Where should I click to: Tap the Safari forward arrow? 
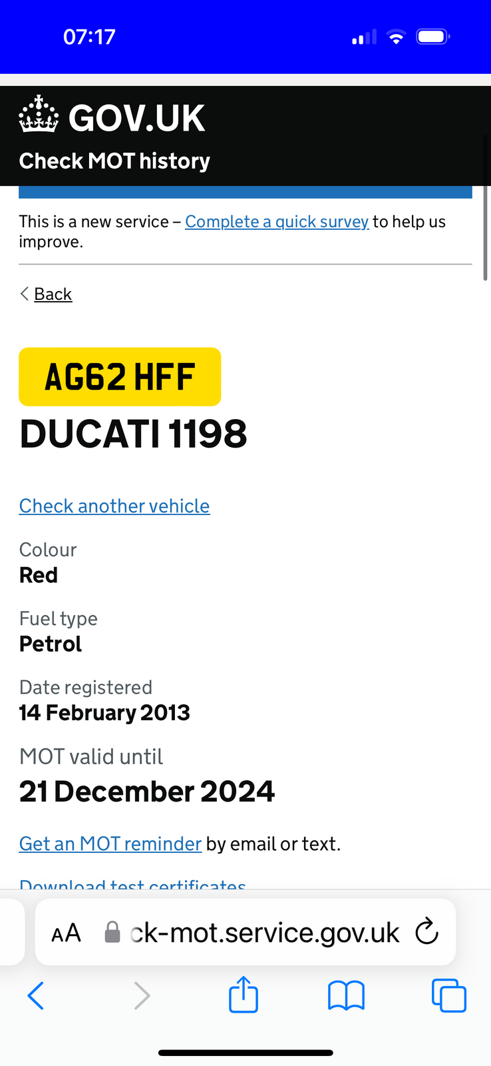click(x=141, y=996)
